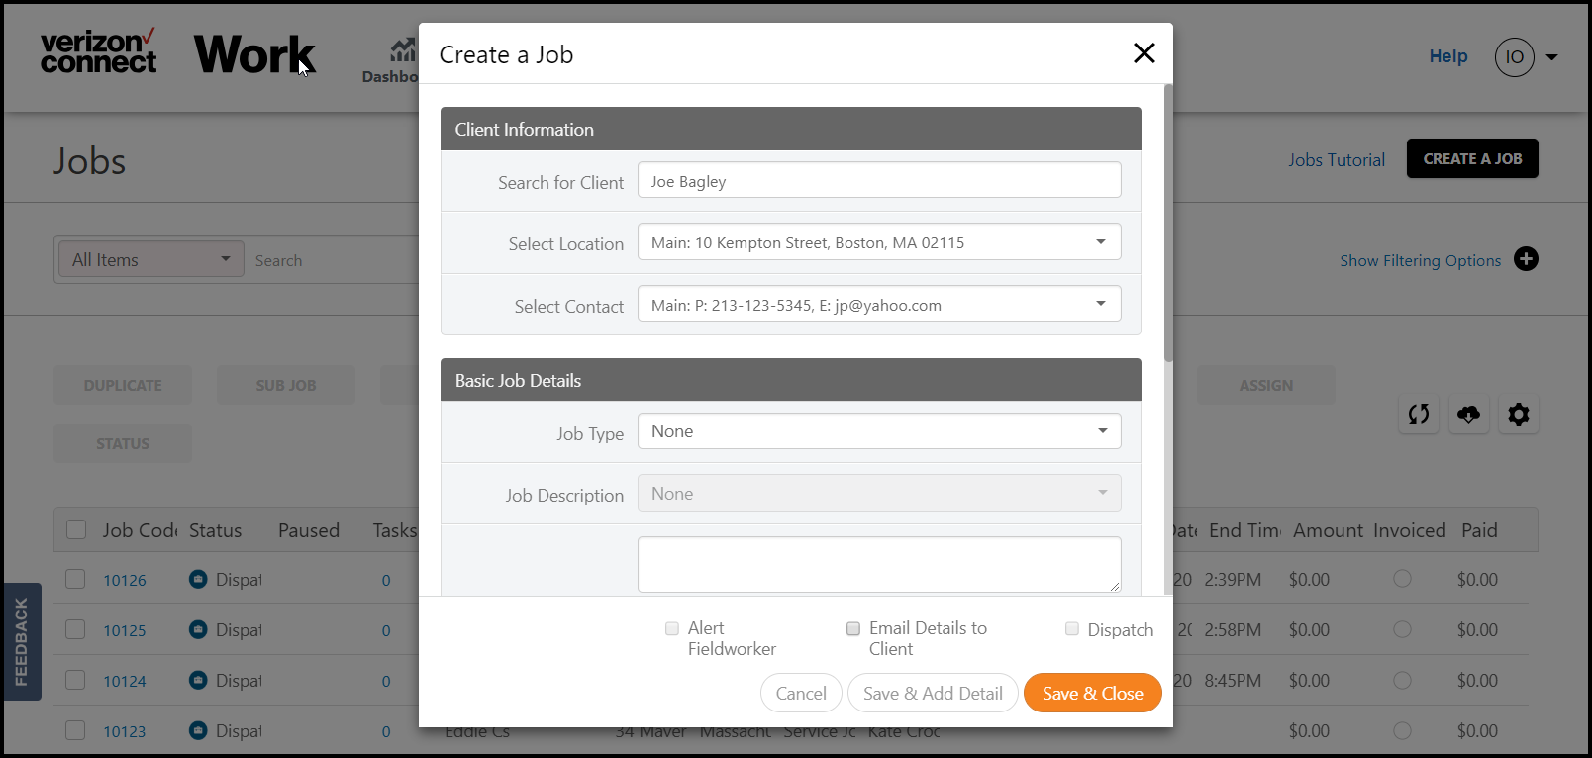Open the grid settings gear icon

click(x=1518, y=414)
